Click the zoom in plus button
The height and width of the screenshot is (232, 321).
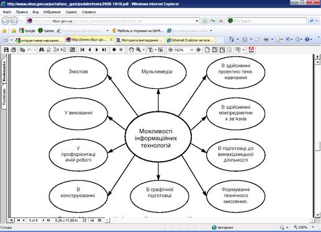point(198,50)
